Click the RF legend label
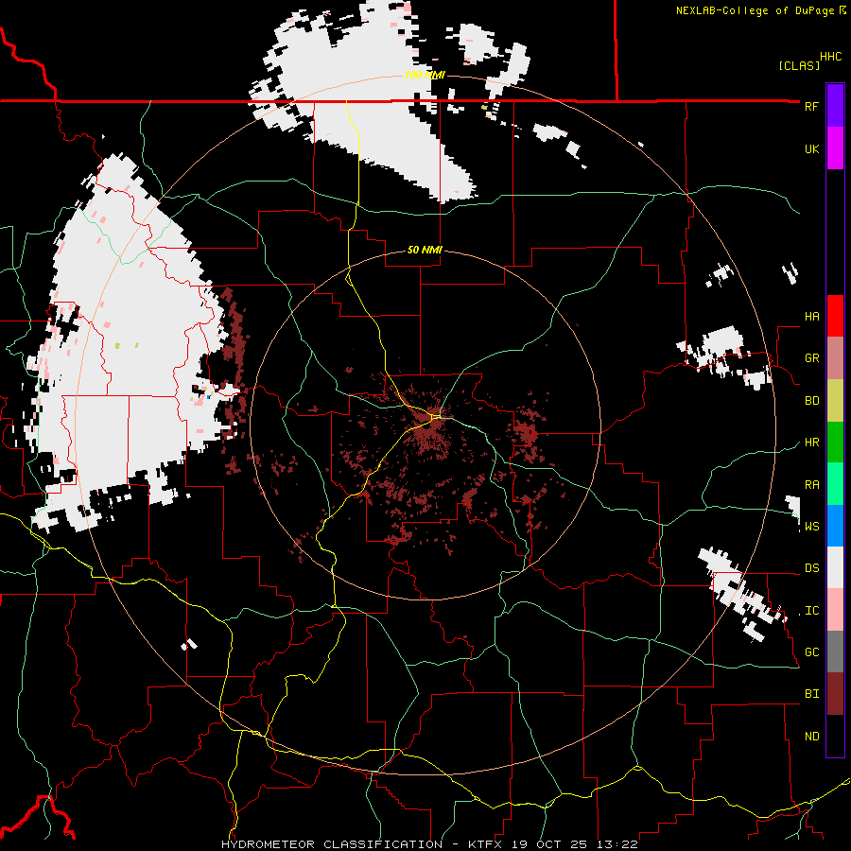Viewport: 851px width, 851px height. click(x=811, y=106)
